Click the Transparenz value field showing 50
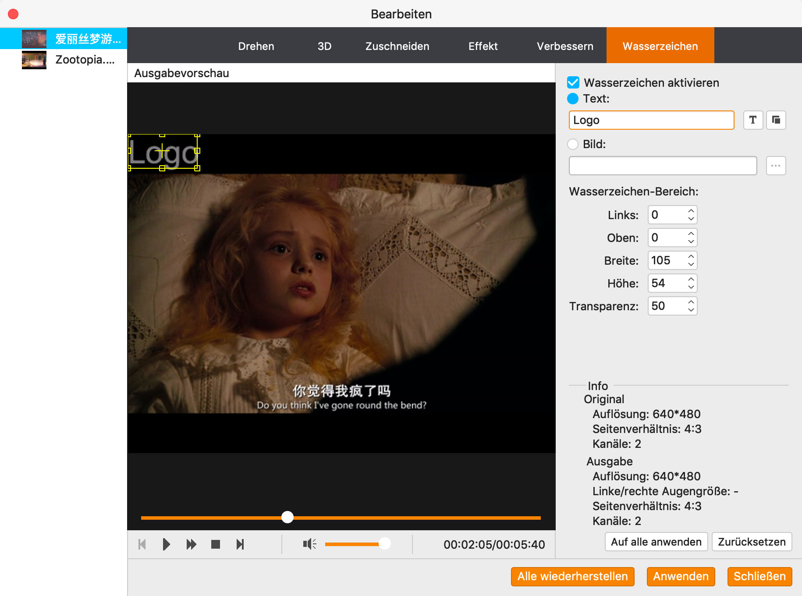Screen dimensions: 802x596 [x=667, y=306]
